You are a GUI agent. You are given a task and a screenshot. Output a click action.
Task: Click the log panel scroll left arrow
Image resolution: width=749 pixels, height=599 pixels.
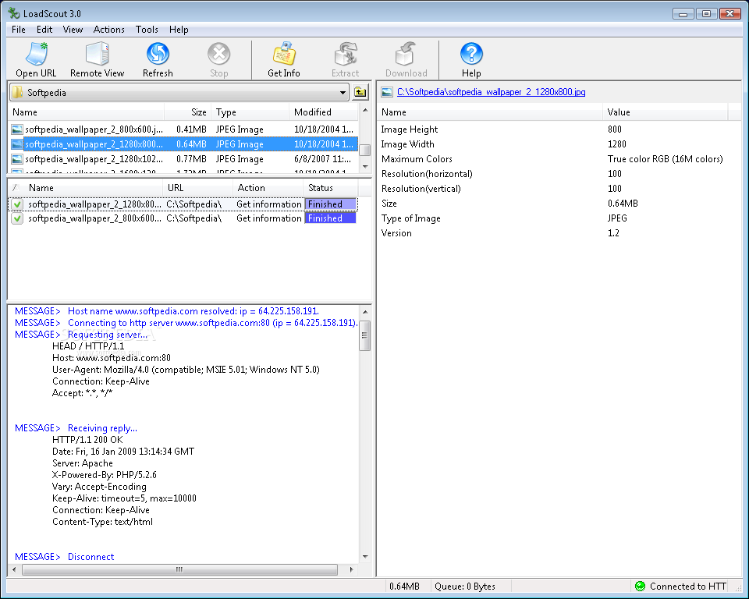click(14, 569)
